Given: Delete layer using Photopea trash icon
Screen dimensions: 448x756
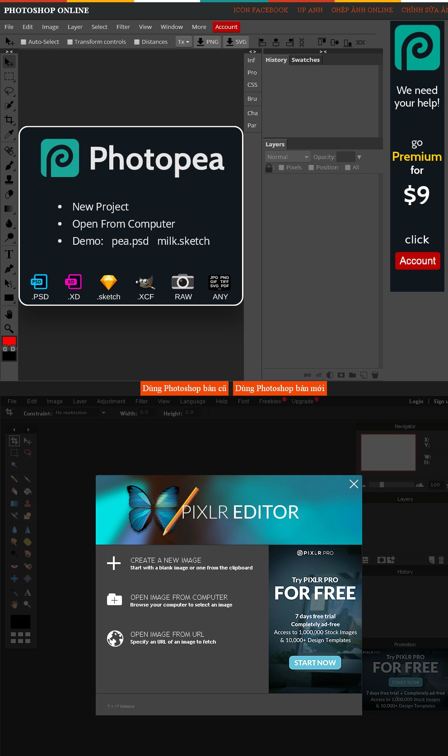Looking at the screenshot, I should point(375,375).
